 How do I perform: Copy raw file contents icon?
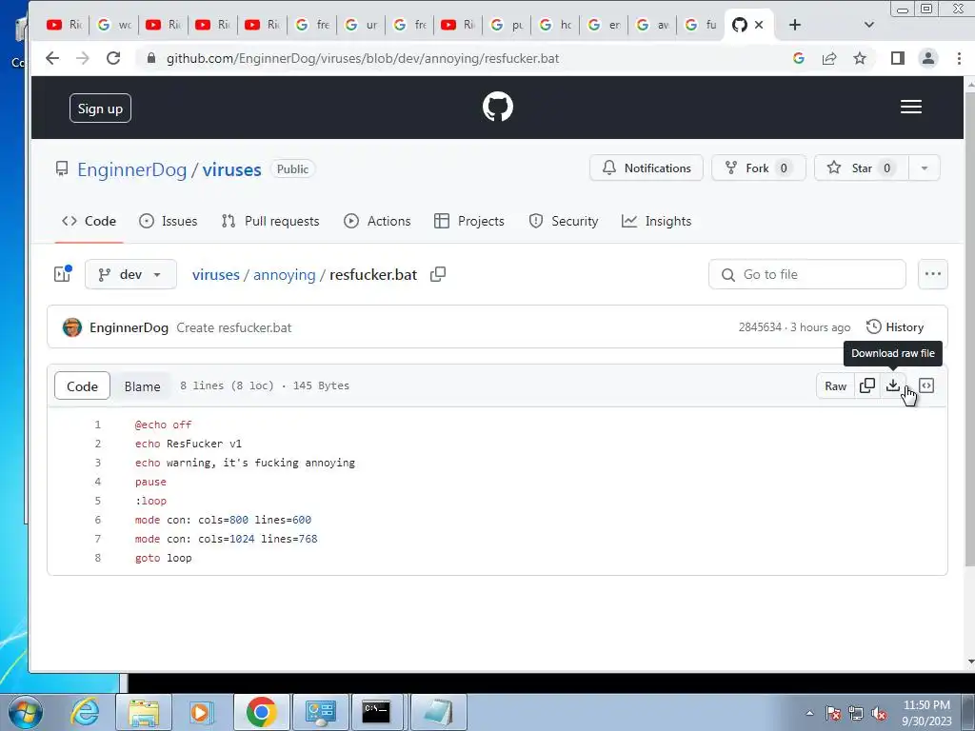coord(867,385)
